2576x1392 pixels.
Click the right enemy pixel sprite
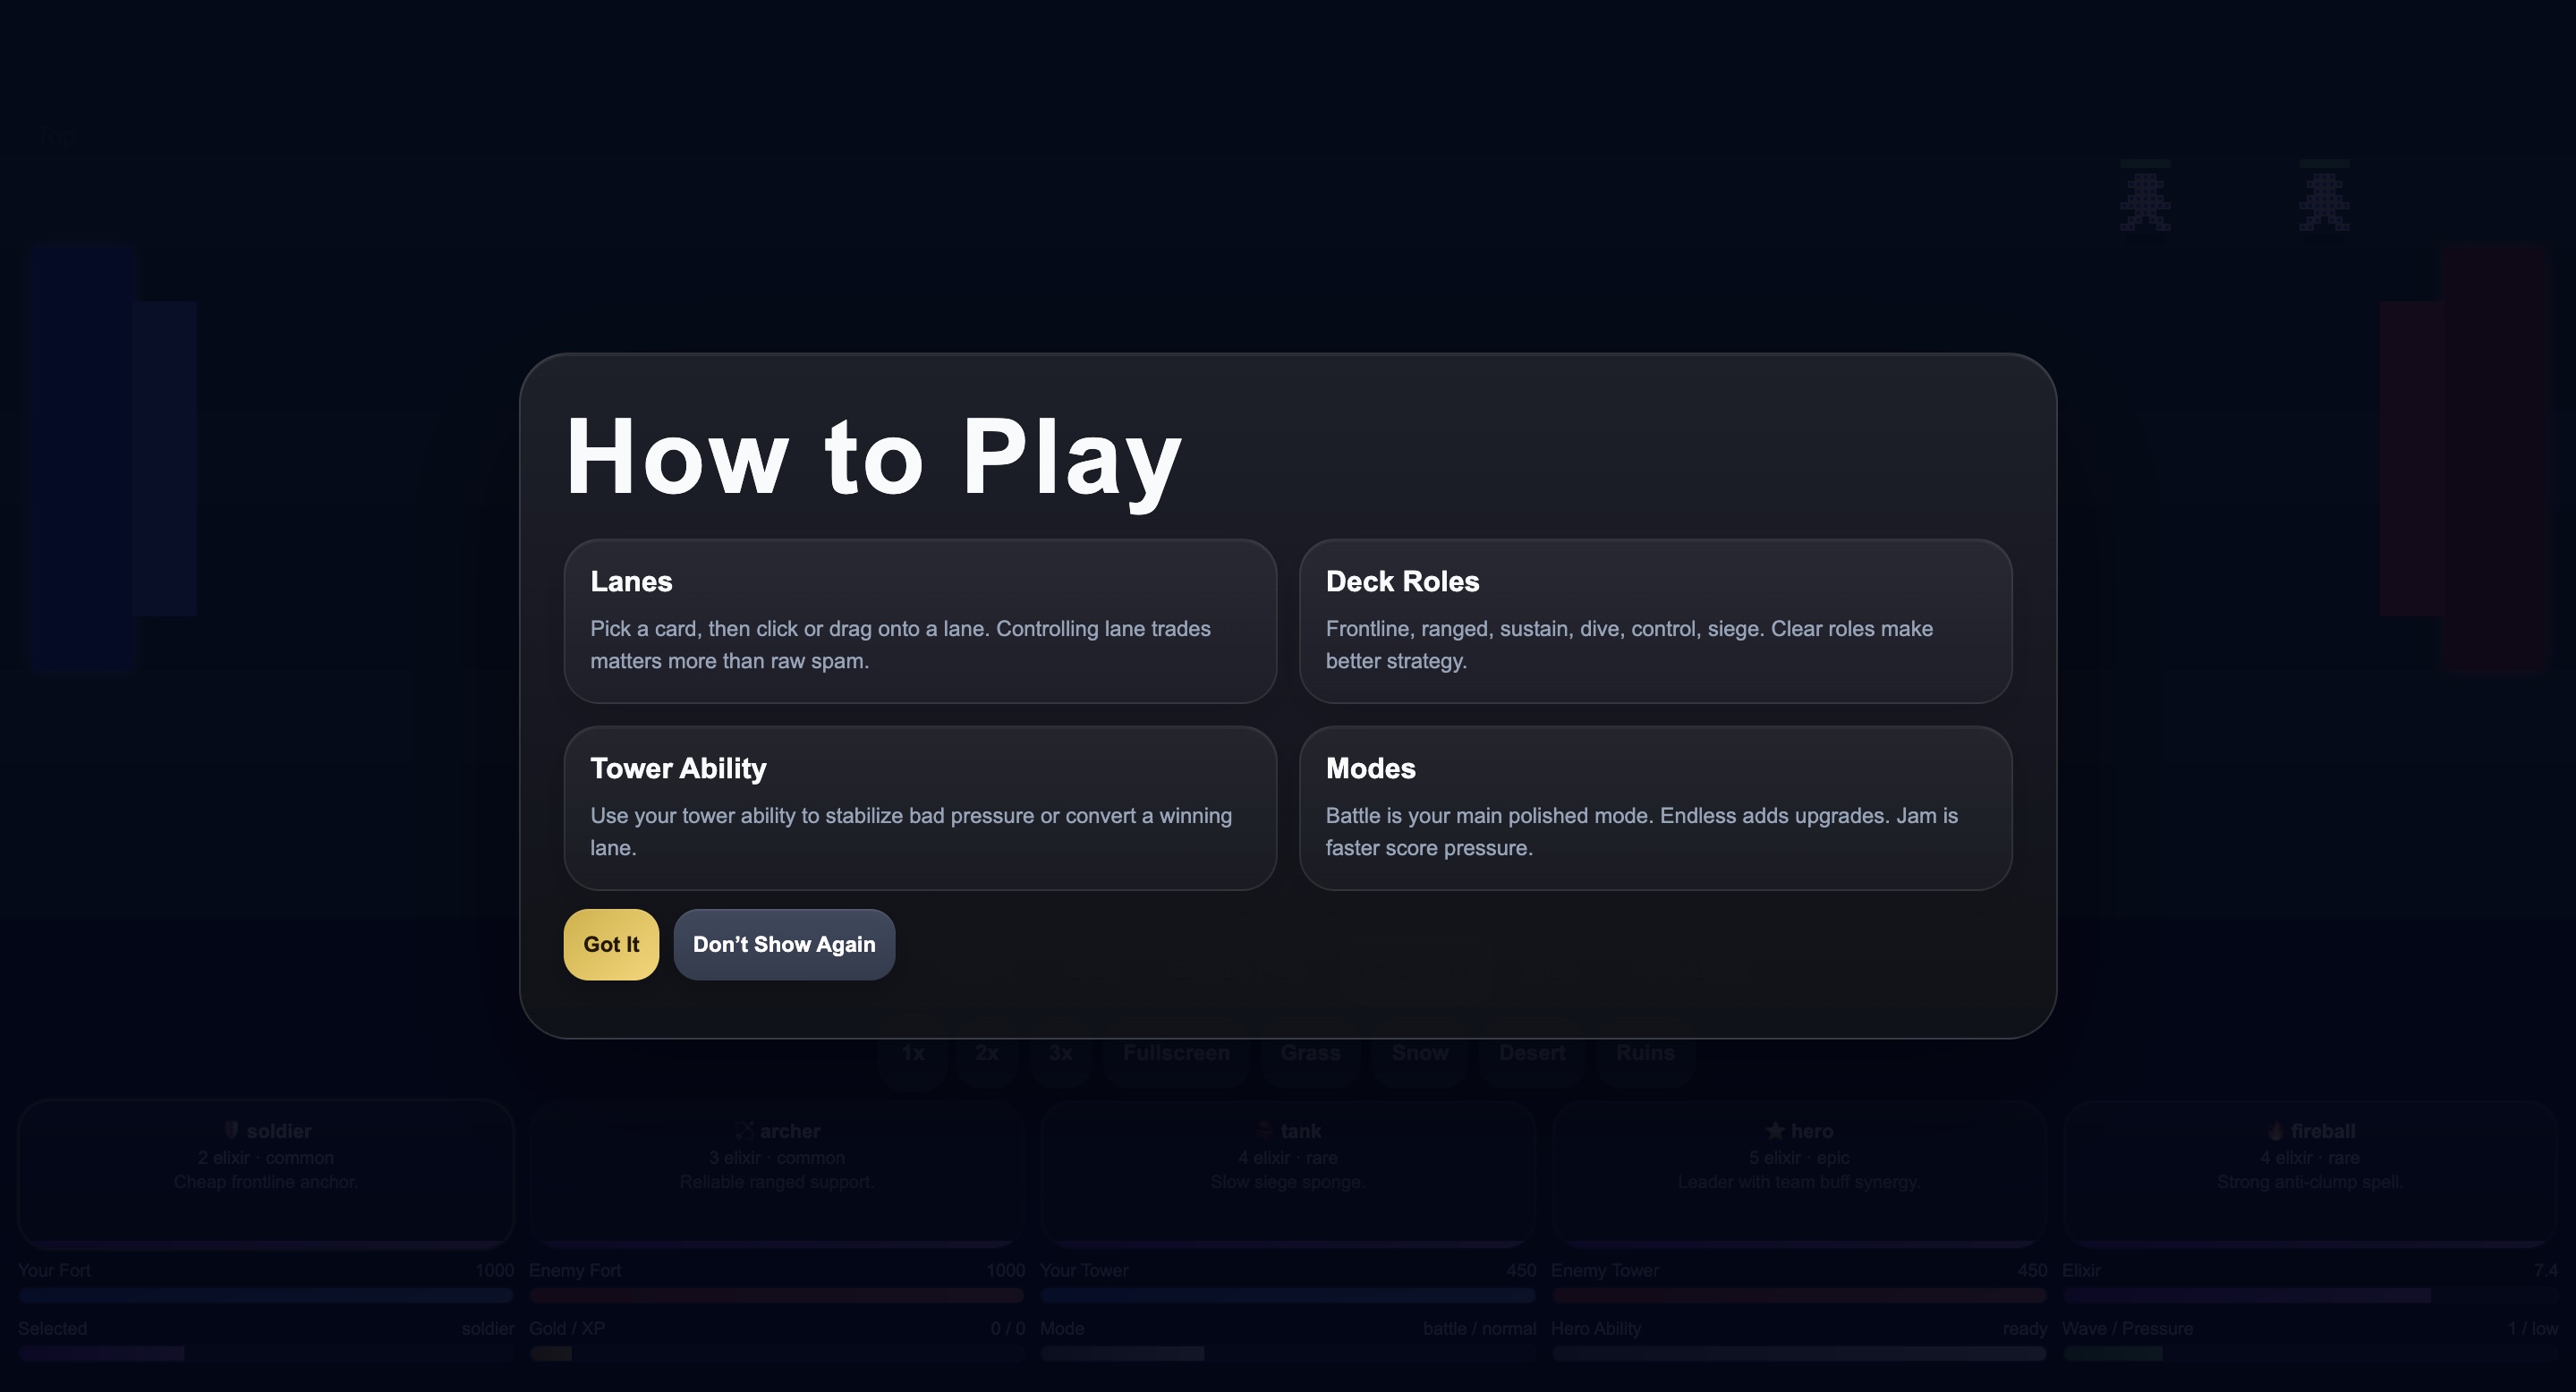pos(2324,201)
